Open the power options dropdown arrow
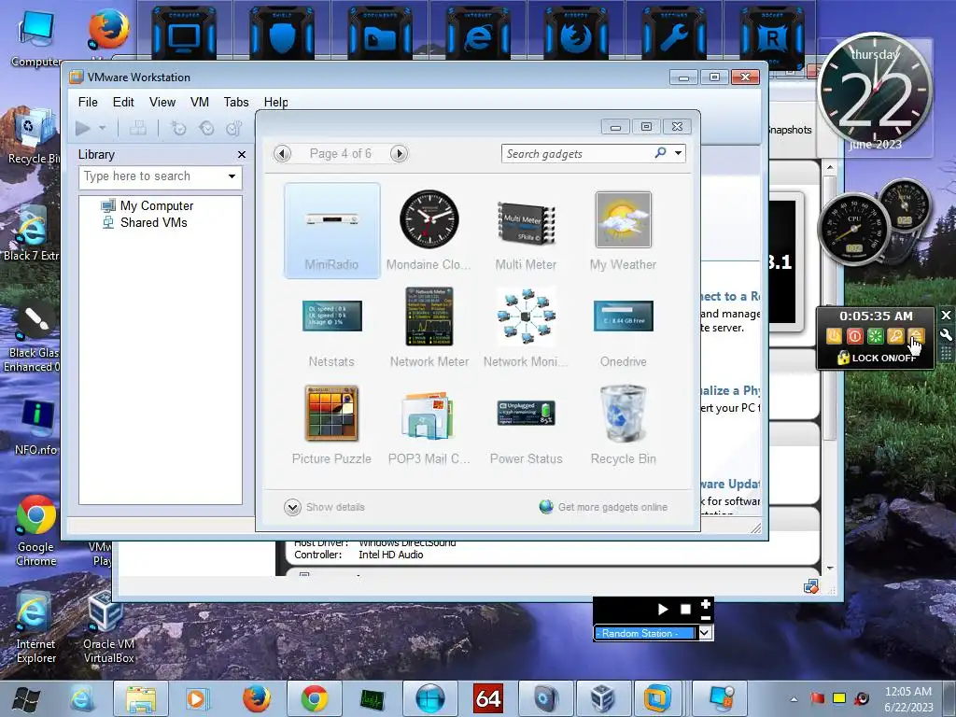Image resolution: width=956 pixels, height=717 pixels. point(103,128)
